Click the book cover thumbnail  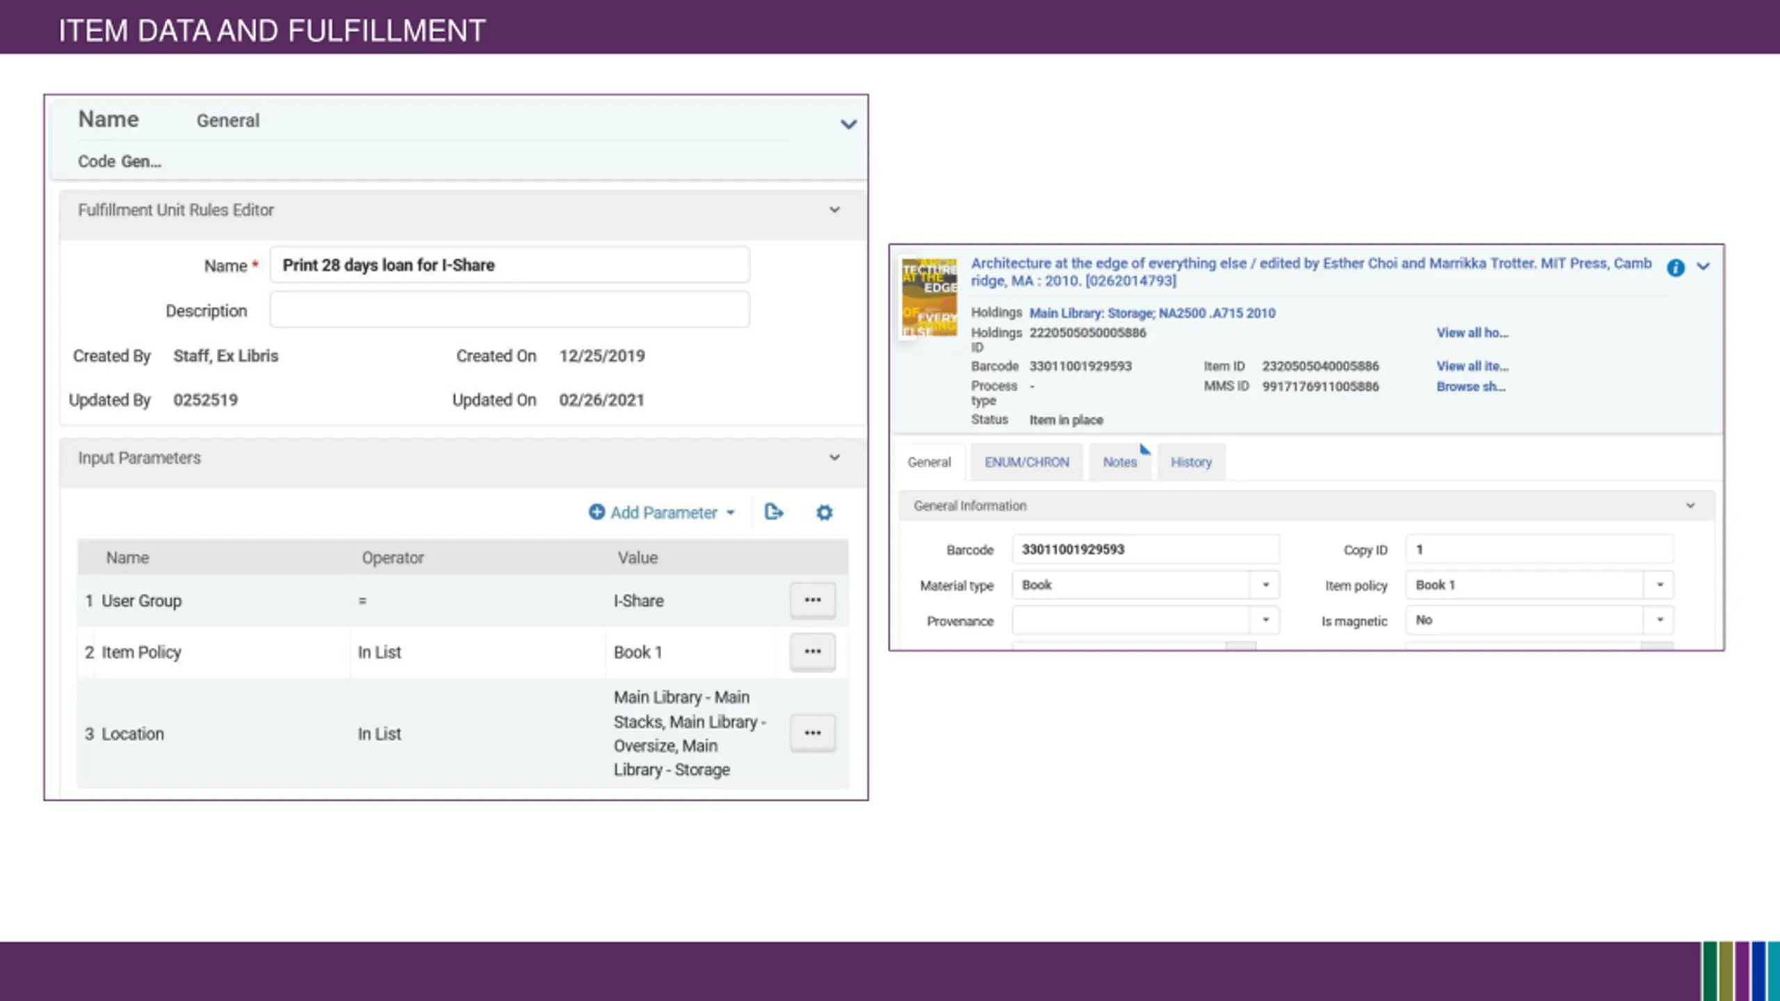pyautogui.click(x=929, y=298)
